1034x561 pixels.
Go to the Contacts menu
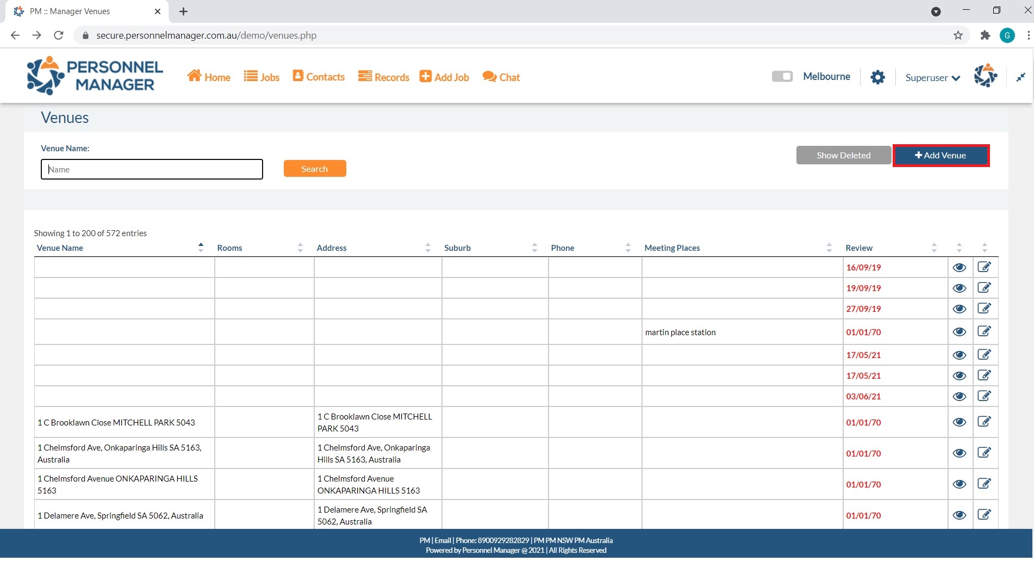(x=319, y=77)
